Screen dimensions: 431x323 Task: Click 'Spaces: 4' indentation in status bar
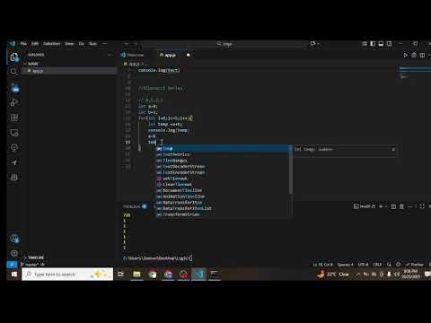click(345, 265)
